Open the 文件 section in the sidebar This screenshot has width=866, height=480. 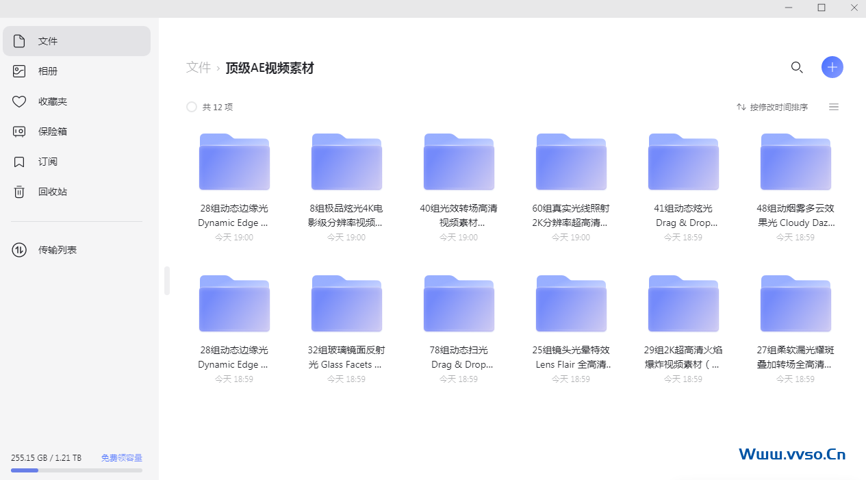point(47,41)
